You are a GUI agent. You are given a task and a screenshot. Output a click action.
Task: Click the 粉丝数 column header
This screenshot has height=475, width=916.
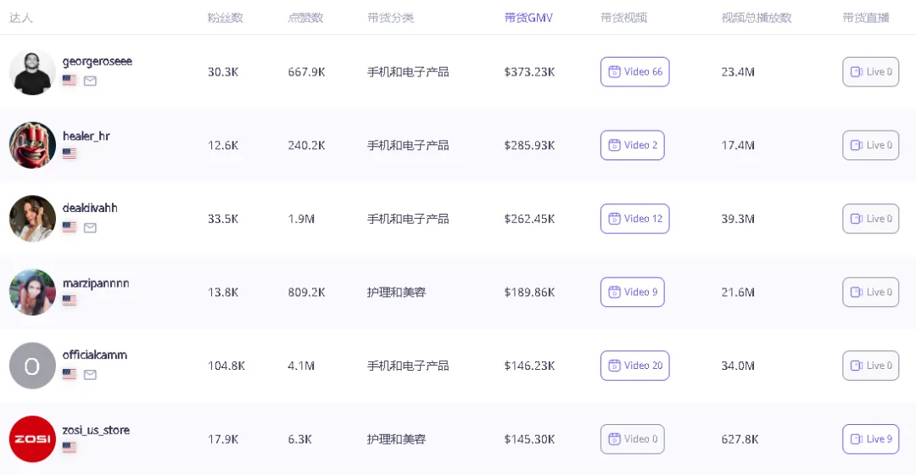coord(225,18)
